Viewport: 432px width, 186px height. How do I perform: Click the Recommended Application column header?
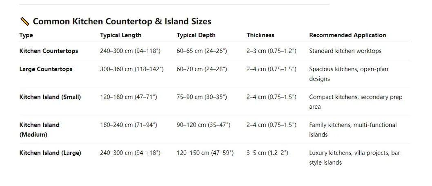click(348, 35)
